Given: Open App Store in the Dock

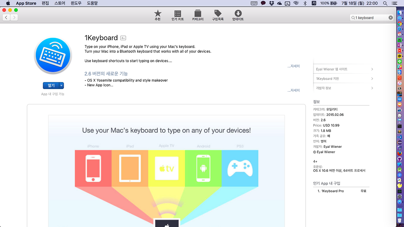Looking at the screenshot, I should pos(400,202).
